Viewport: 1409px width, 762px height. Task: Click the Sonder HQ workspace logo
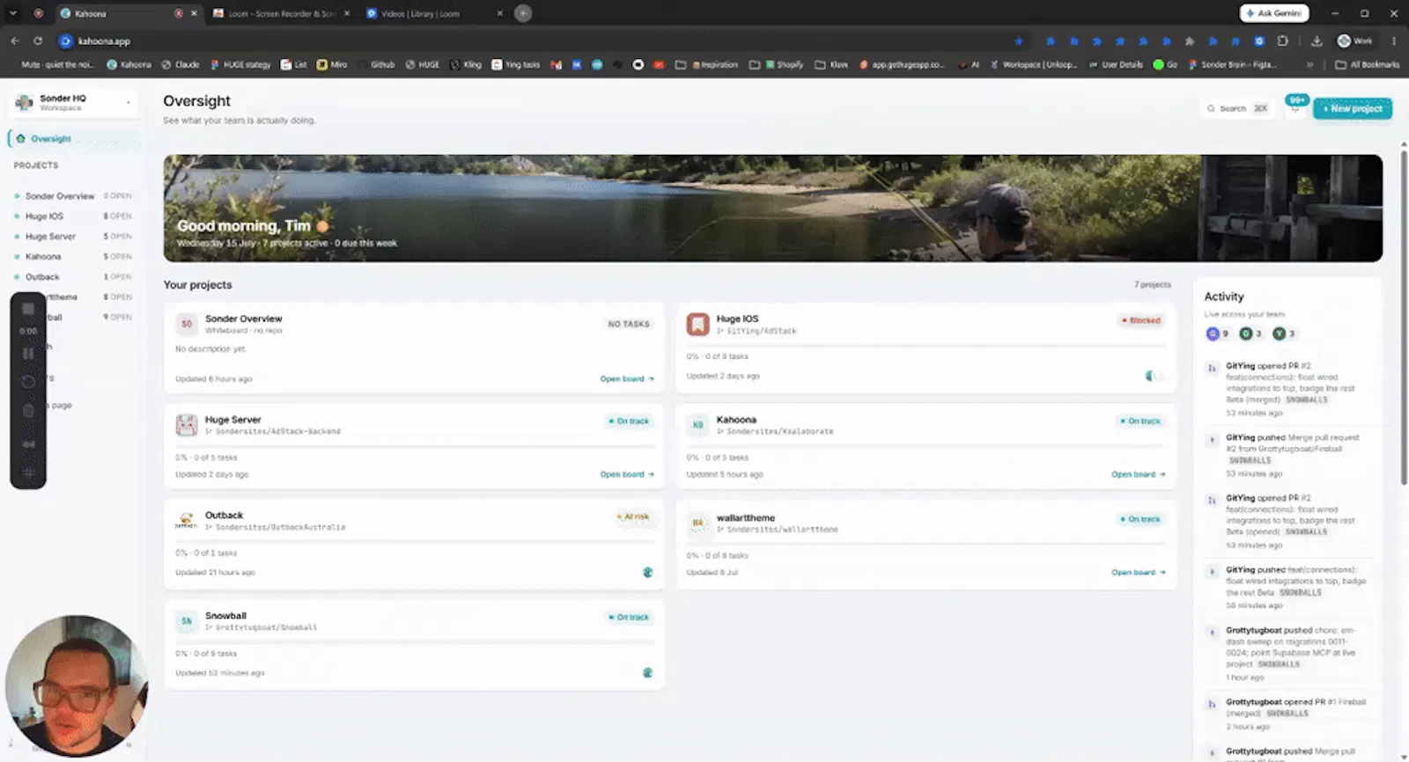25,103
